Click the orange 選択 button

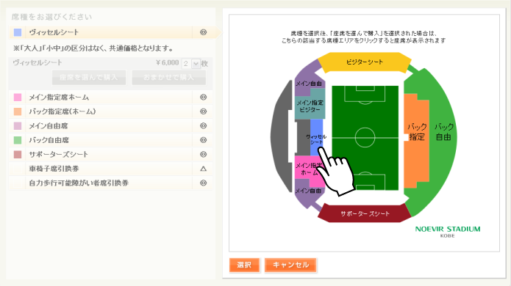click(x=244, y=265)
